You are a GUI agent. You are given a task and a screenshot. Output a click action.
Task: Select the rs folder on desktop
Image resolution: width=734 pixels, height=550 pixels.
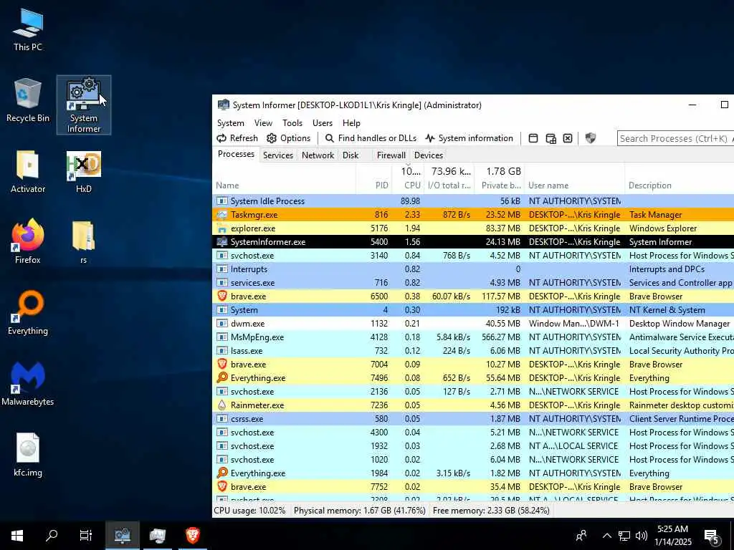pyautogui.click(x=84, y=242)
